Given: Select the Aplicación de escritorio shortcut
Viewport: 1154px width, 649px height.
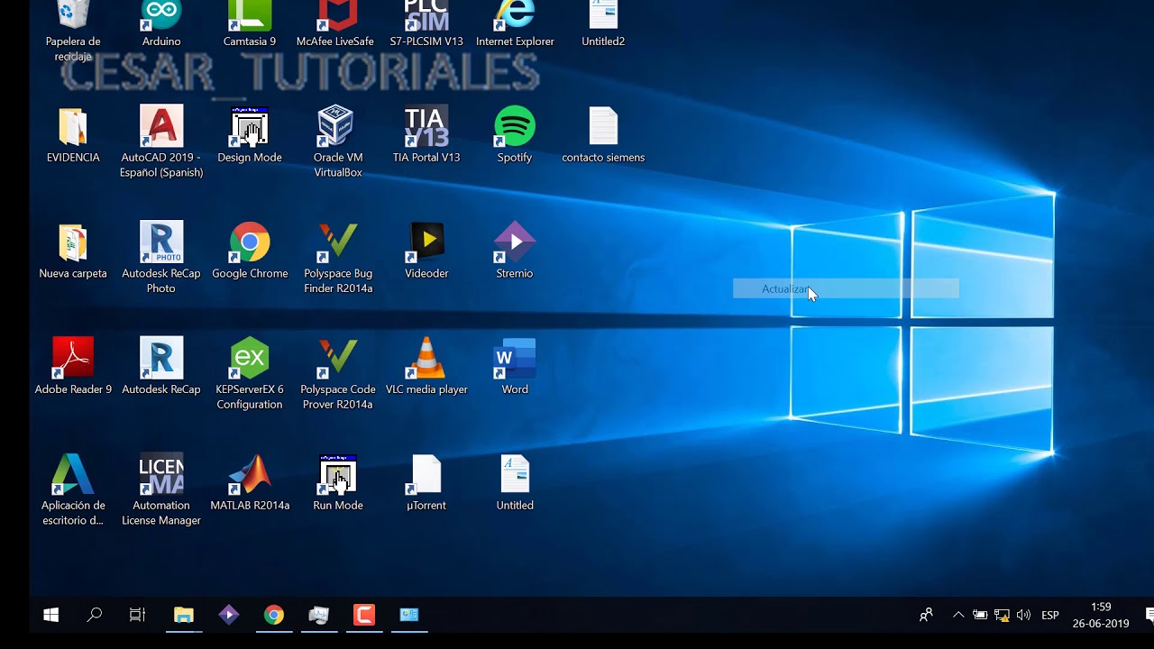Looking at the screenshot, I should [x=73, y=490].
